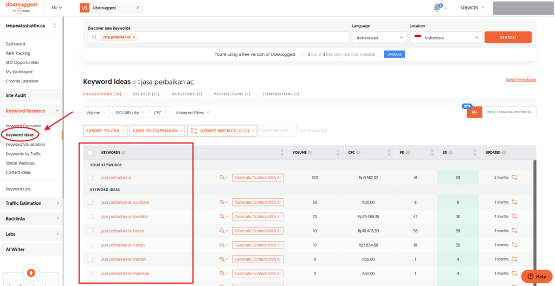
Task: Click the Help button
Action: 537,276
